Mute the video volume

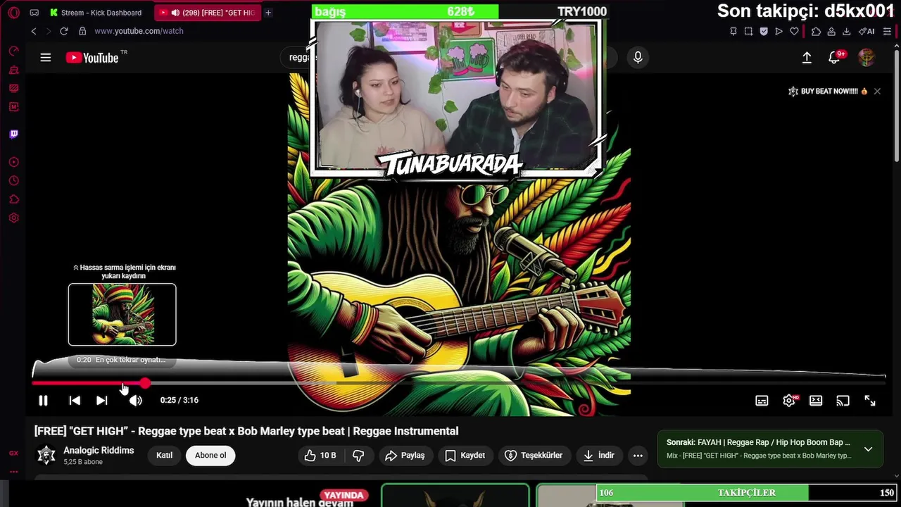coord(136,400)
